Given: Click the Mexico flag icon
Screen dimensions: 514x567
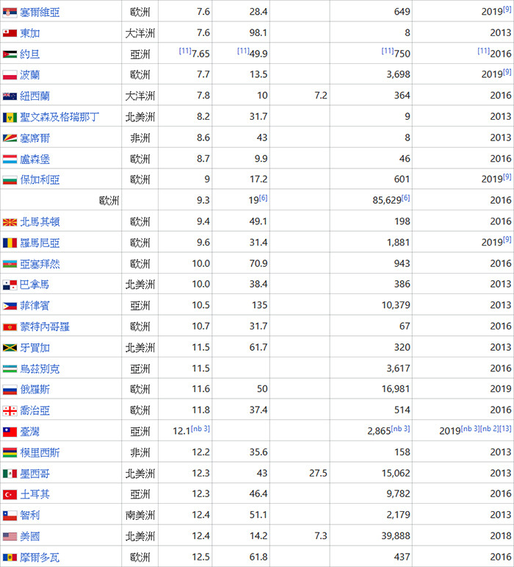Looking at the screenshot, I should coord(10,474).
